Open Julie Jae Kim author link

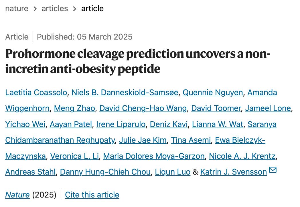[143, 140]
